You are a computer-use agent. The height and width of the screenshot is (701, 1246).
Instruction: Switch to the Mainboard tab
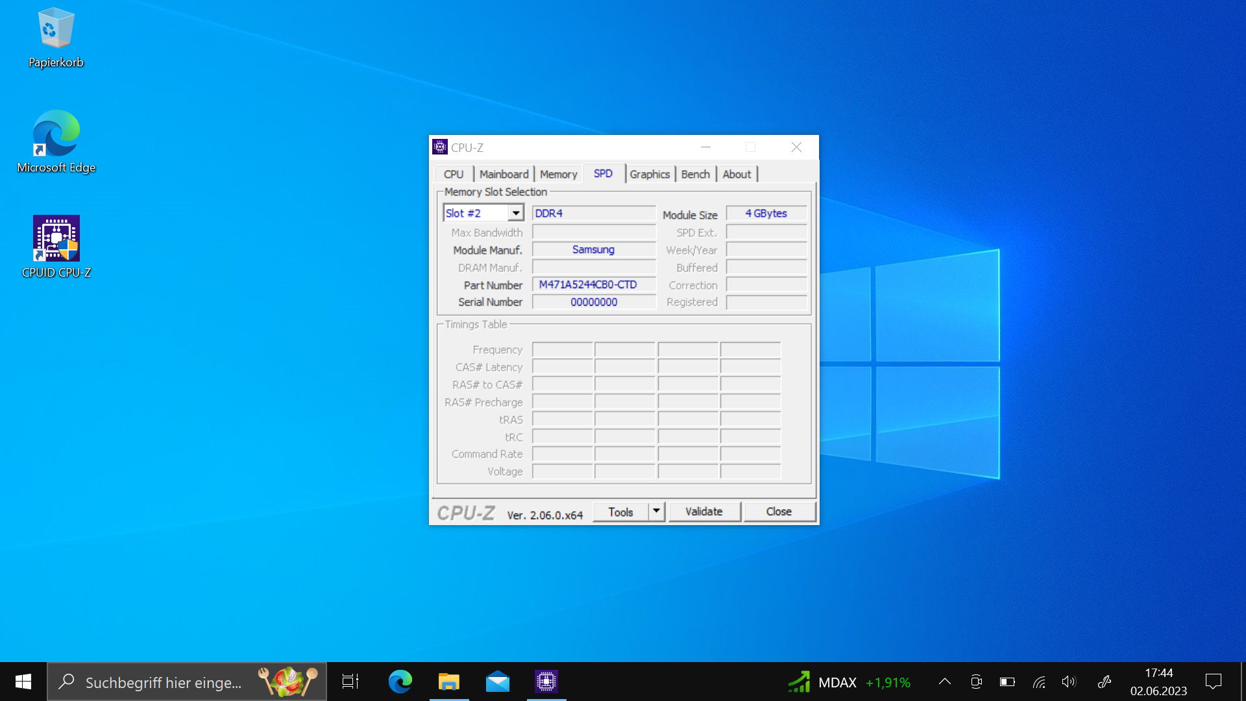(x=504, y=174)
